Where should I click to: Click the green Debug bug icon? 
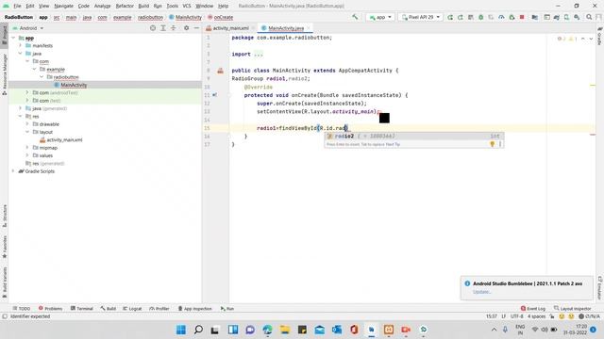(x=480, y=17)
